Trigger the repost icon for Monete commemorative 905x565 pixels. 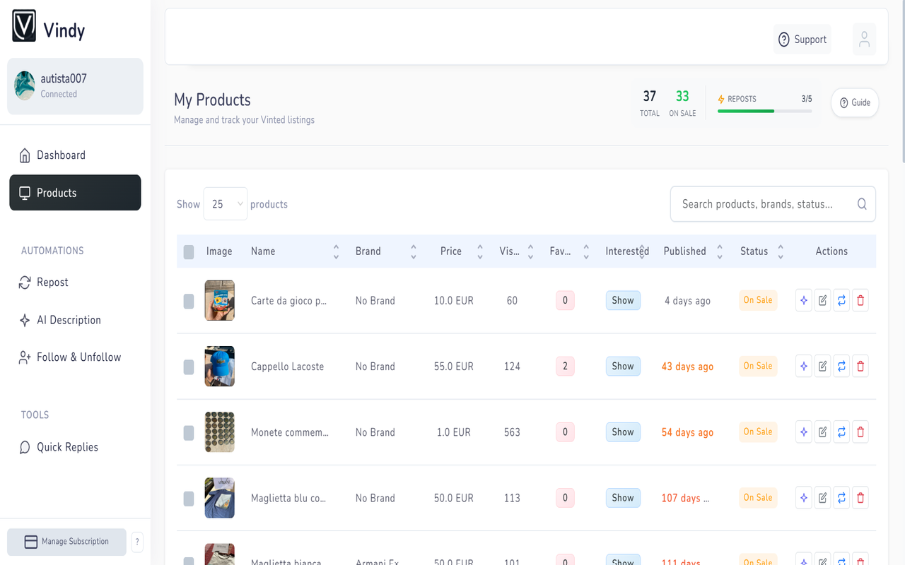pos(841,432)
